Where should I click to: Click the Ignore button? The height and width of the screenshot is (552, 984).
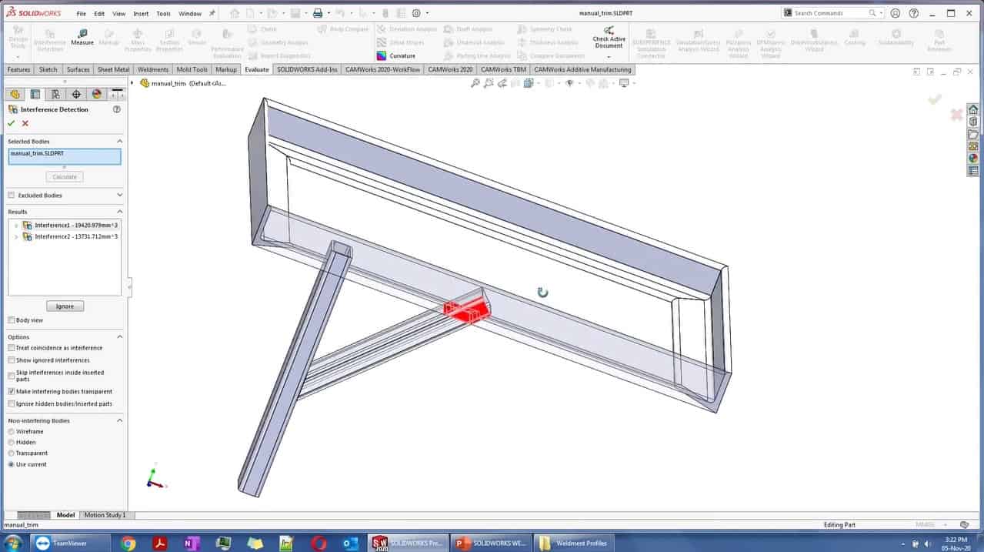click(x=65, y=306)
